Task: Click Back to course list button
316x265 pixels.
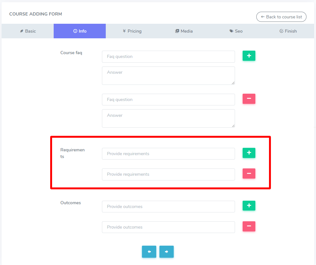Action: click(x=281, y=17)
